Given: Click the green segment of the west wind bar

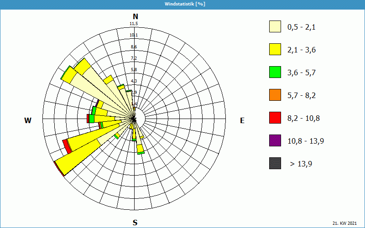Looking at the screenshot, I should click(x=92, y=119).
